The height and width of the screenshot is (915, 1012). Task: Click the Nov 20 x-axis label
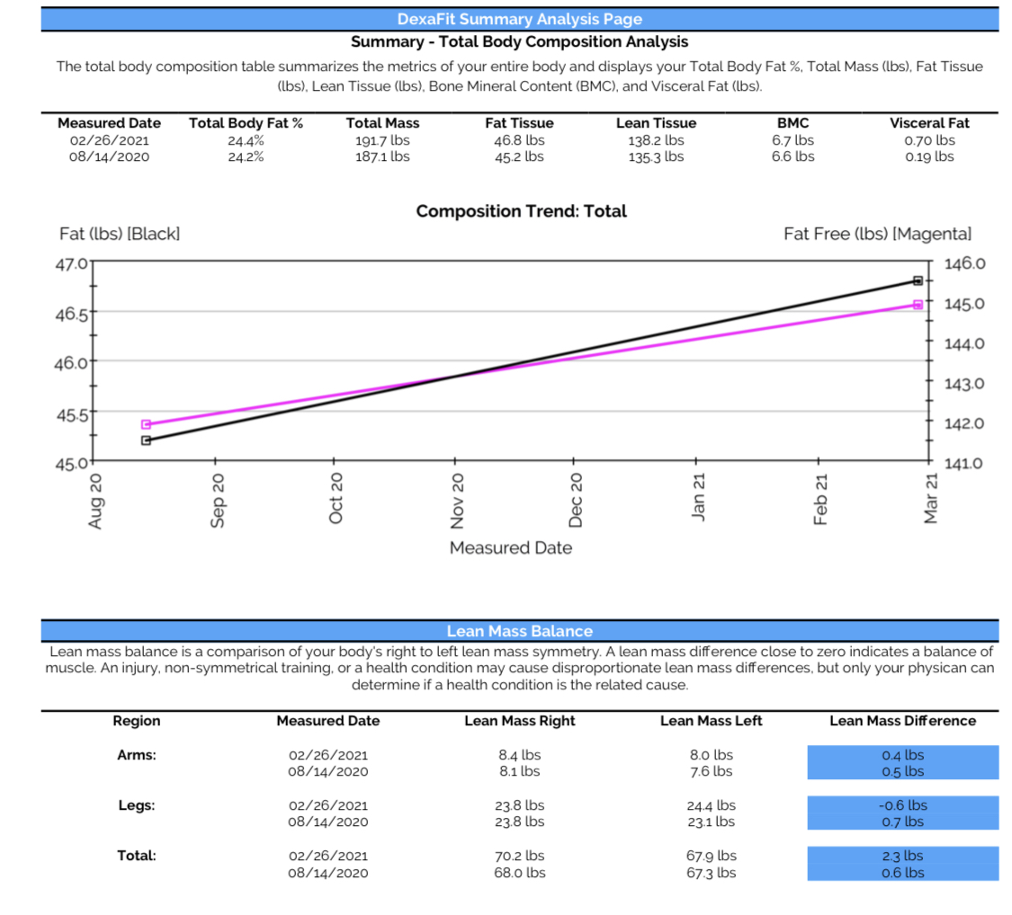(x=457, y=501)
